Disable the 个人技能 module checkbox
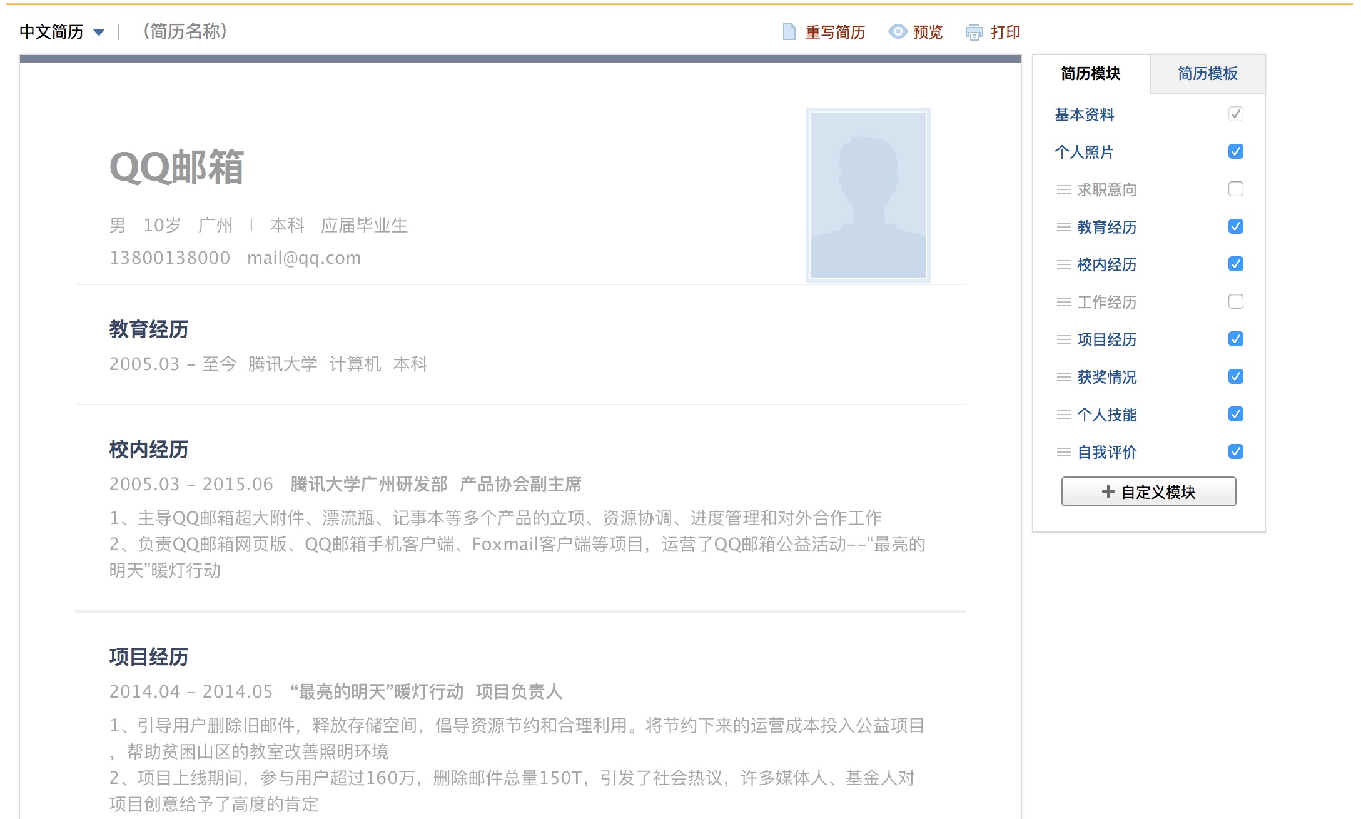 (x=1235, y=415)
